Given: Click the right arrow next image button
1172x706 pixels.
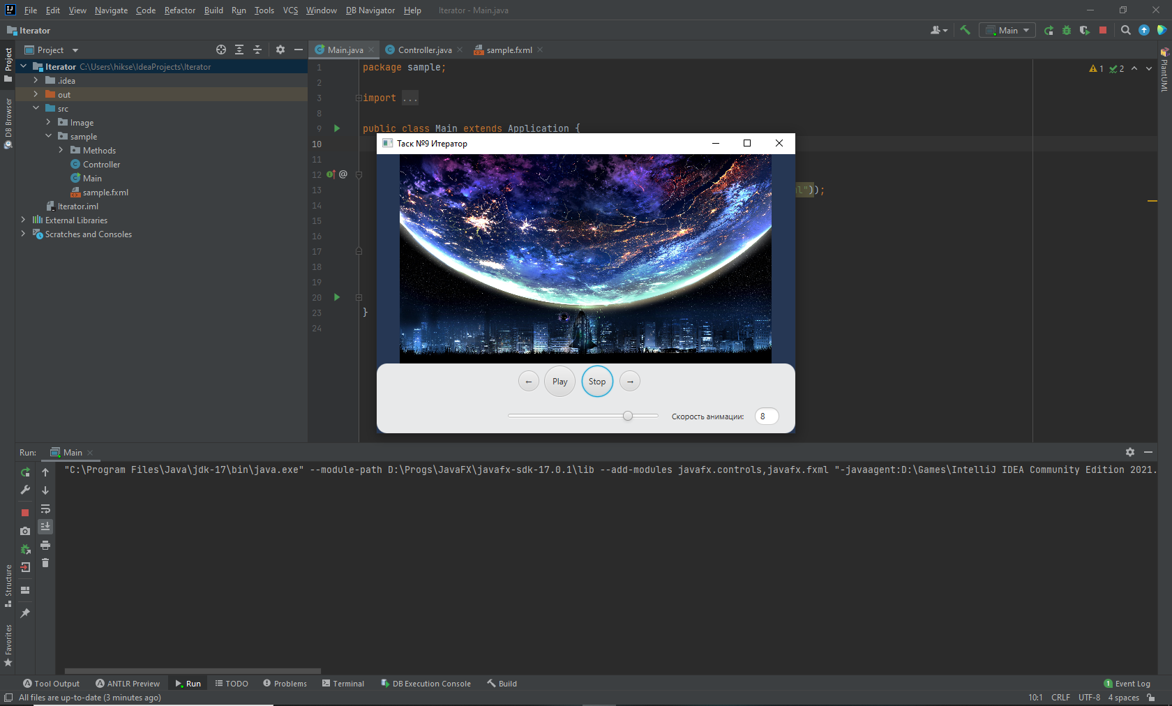Looking at the screenshot, I should click(x=630, y=382).
